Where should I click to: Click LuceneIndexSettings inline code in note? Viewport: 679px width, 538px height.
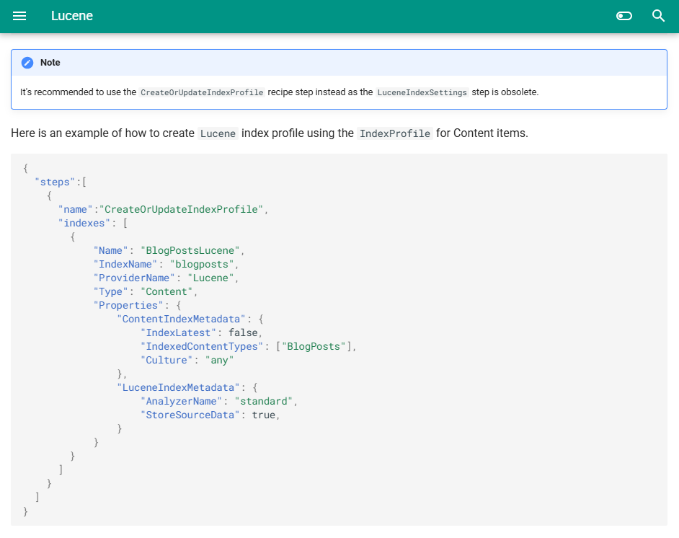tap(422, 92)
